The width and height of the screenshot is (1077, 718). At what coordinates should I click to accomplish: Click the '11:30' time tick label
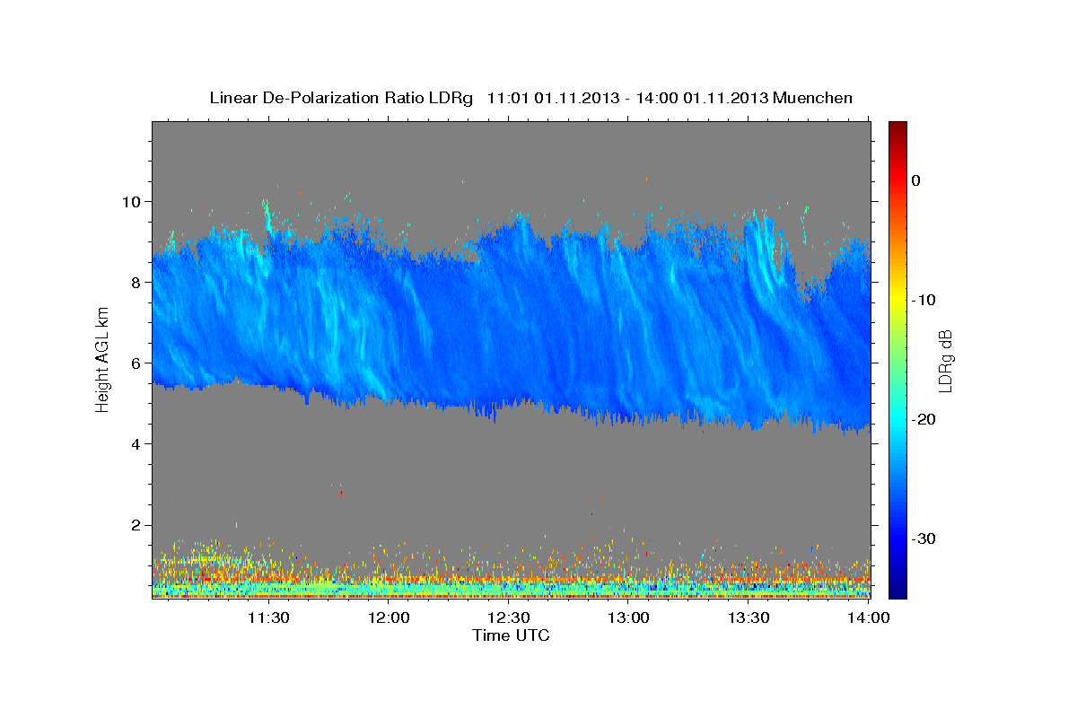pyautogui.click(x=267, y=618)
